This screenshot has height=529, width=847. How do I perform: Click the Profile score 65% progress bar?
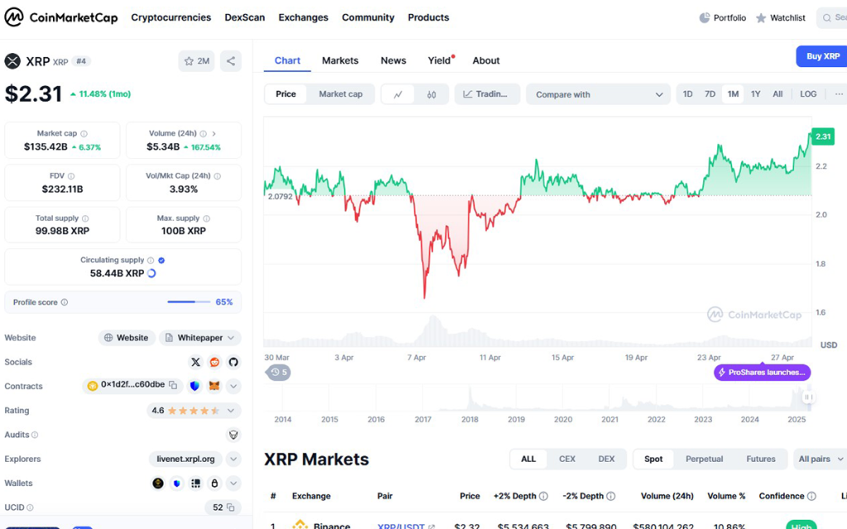(x=189, y=302)
